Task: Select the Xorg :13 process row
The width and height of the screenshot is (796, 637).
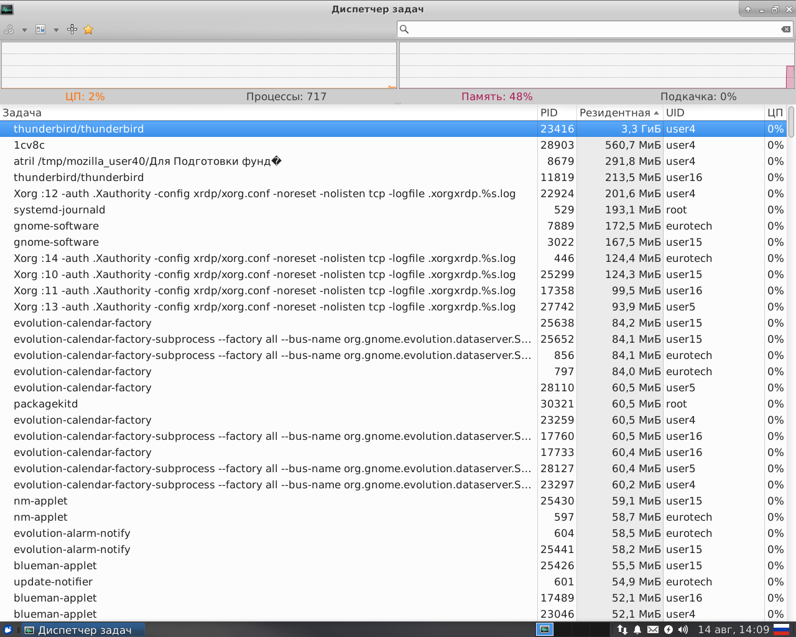Action: pyautogui.click(x=393, y=307)
